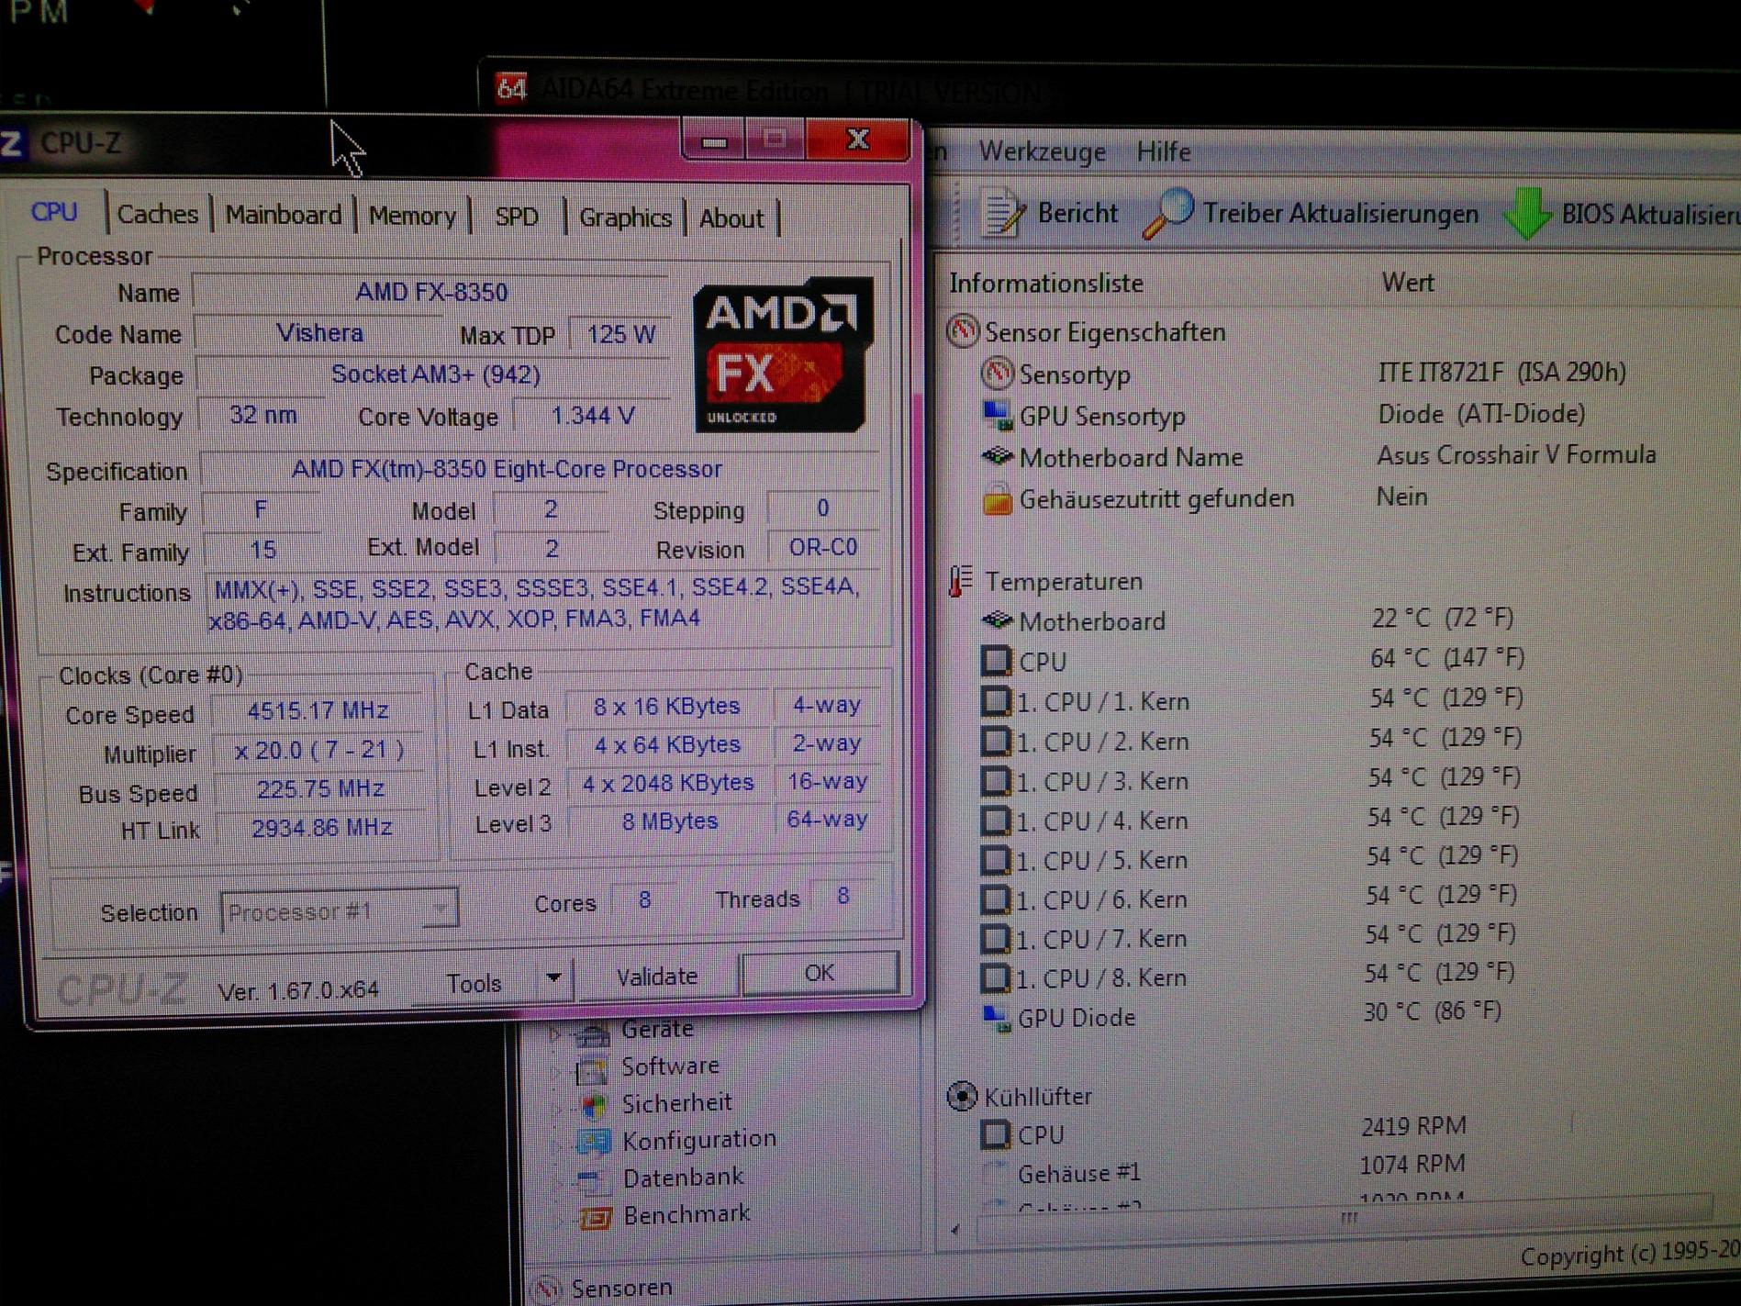Click the green BIOS Aktualisierung arrow icon
Screen dimensions: 1741x1306
[1529, 214]
